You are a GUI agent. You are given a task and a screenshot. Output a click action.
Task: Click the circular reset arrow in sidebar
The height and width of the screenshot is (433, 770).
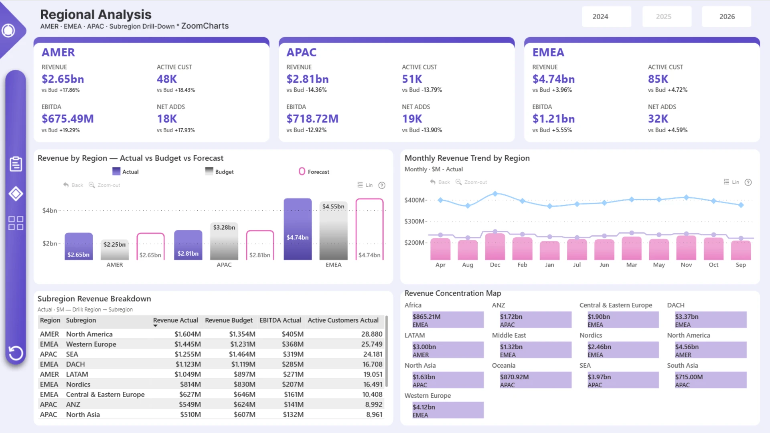[16, 353]
